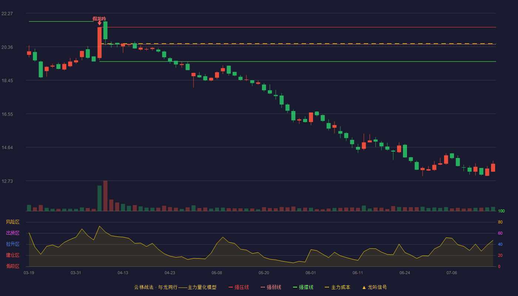Image resolution: width=518 pixels, height=296 pixels.
Task: Toggle the 主力成本 legend entry
Action: [337, 287]
